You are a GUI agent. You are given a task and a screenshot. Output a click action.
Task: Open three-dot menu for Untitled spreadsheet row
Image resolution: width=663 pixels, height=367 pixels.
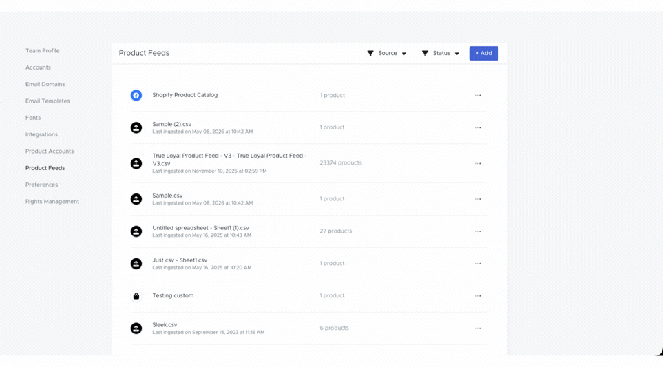[478, 231]
